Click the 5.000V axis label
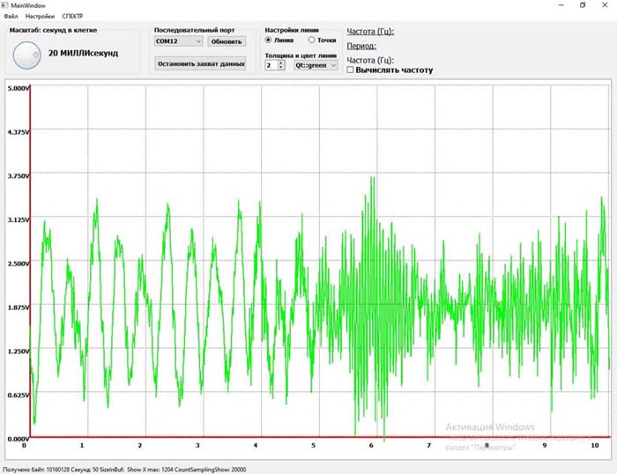 coord(19,88)
